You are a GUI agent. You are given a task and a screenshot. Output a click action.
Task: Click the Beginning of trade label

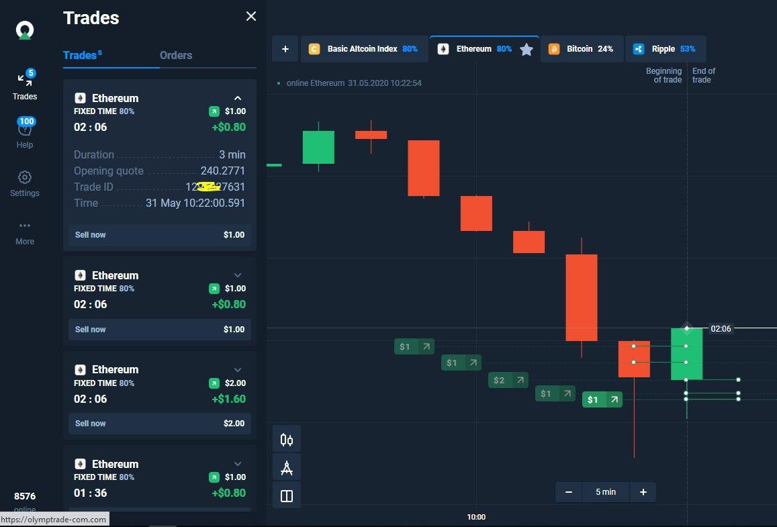pyautogui.click(x=664, y=75)
